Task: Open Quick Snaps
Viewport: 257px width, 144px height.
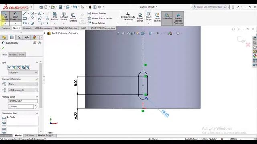Action: (x=149, y=16)
